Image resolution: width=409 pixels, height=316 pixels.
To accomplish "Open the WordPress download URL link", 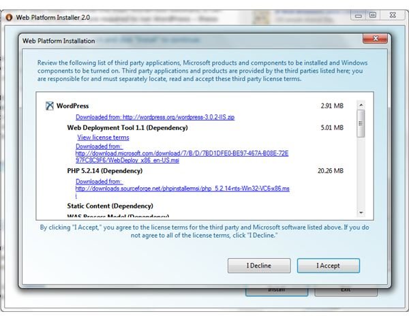I will tap(155, 117).
